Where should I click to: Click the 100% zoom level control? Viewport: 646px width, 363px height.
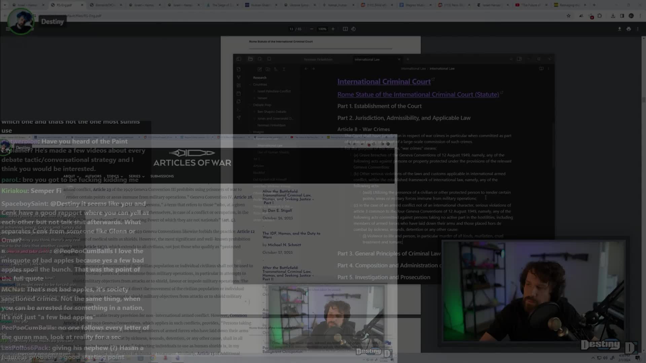click(x=322, y=29)
